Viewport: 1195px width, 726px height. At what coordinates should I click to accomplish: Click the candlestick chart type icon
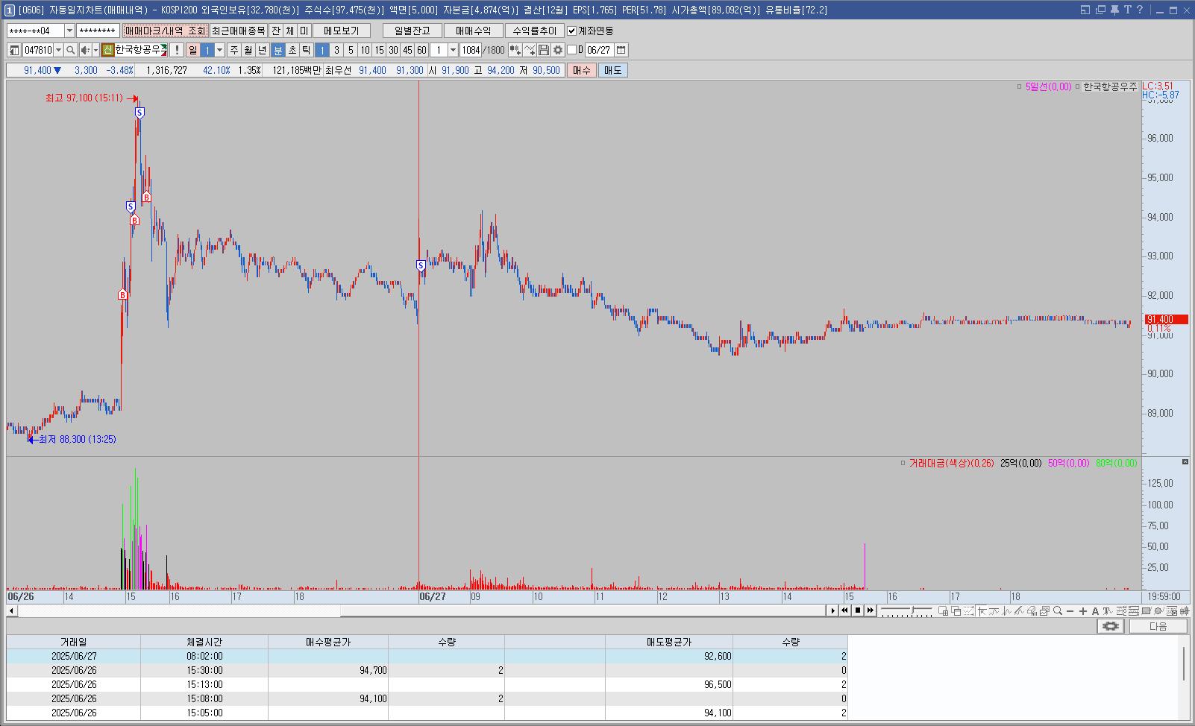(x=1185, y=610)
